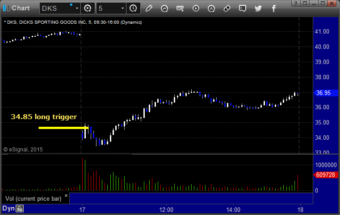The image size is (340, 215).
Task: Share chart via Twitter icon
Action: 258,9
